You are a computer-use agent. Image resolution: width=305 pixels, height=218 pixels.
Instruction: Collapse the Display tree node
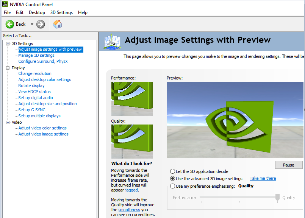pos(8,68)
